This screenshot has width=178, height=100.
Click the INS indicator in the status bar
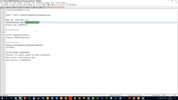(x=175, y=95)
